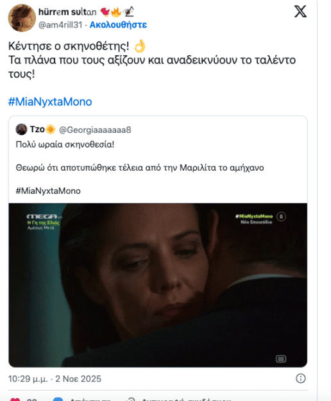Click hürrem sultan profile avatar
The width and height of the screenshot is (331, 401).
click(x=22, y=18)
